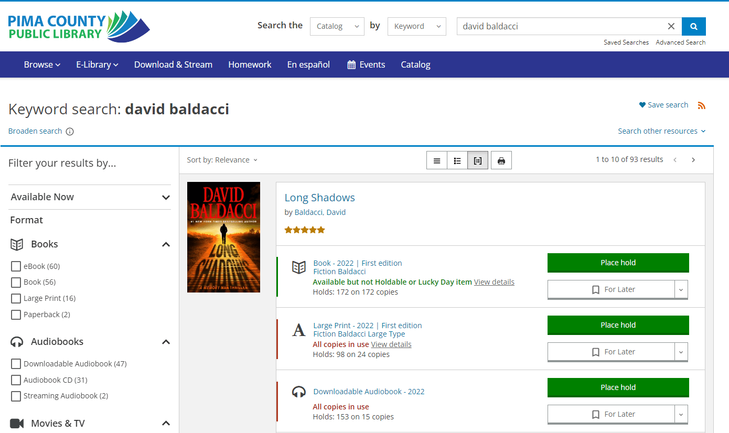Select grouped results view icon
Screen dimensions: 729x433
click(478, 160)
